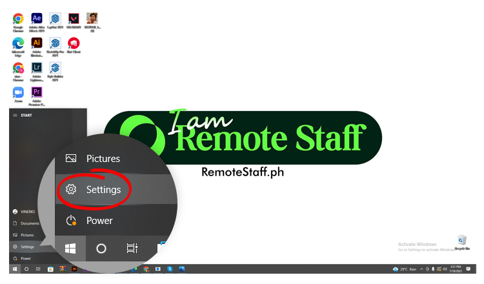Screen dimensions: 484x284
Task: Open the WinRAR icon on the taskbar
Action: click(x=63, y=269)
